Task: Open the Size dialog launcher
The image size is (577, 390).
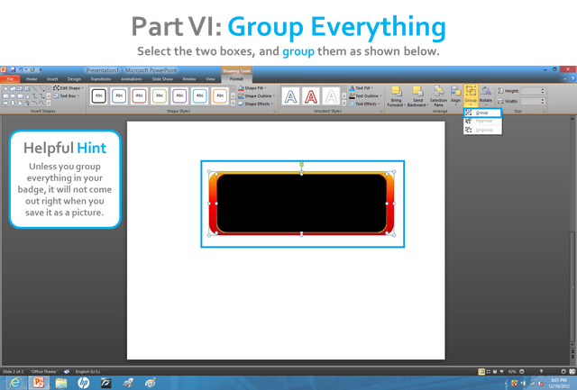Action: [x=544, y=111]
